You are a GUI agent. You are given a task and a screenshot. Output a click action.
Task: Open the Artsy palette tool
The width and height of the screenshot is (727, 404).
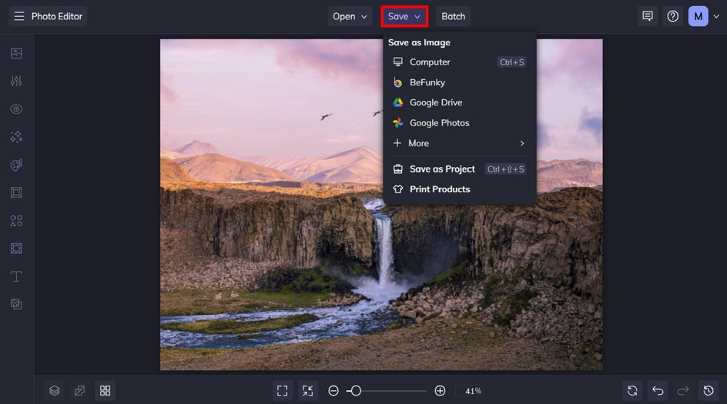click(16, 165)
